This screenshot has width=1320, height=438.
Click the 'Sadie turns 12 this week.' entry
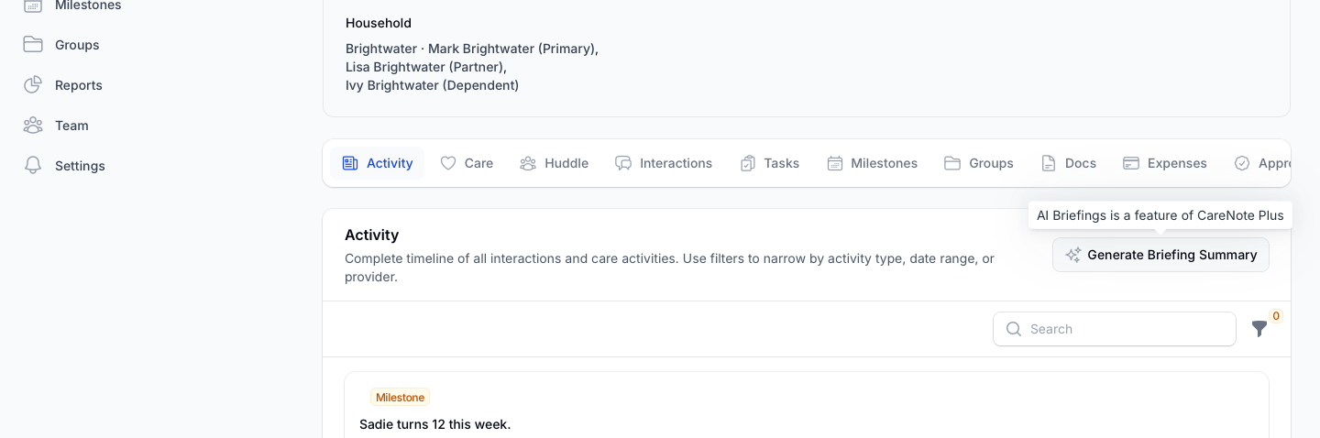tap(434, 424)
